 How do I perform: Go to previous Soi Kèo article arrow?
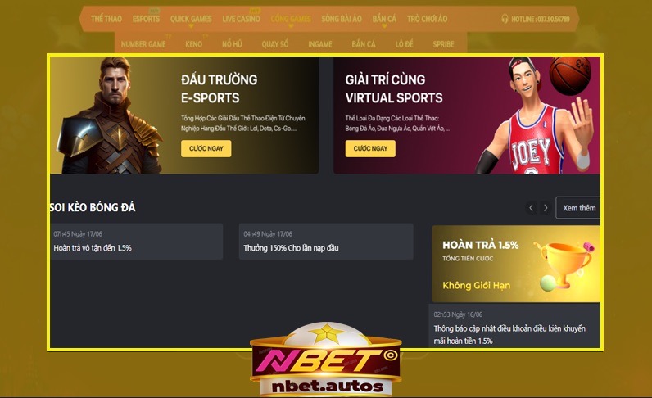coord(531,207)
